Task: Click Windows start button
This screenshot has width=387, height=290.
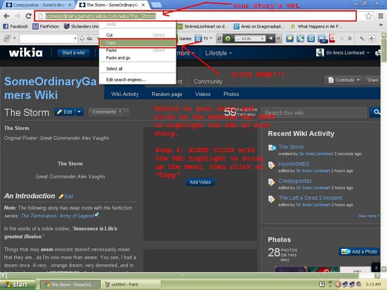Action: [x=18, y=285]
